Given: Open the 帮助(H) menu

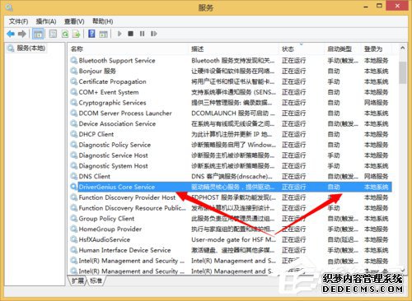Looking at the screenshot, I should coord(102,21).
